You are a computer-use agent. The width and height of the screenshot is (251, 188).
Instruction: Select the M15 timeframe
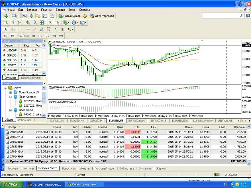(20, 36)
